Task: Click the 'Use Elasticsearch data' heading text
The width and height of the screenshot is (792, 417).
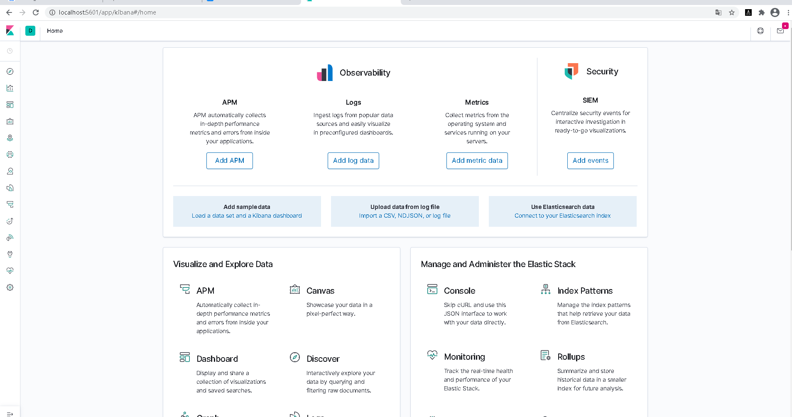Action: coord(563,207)
